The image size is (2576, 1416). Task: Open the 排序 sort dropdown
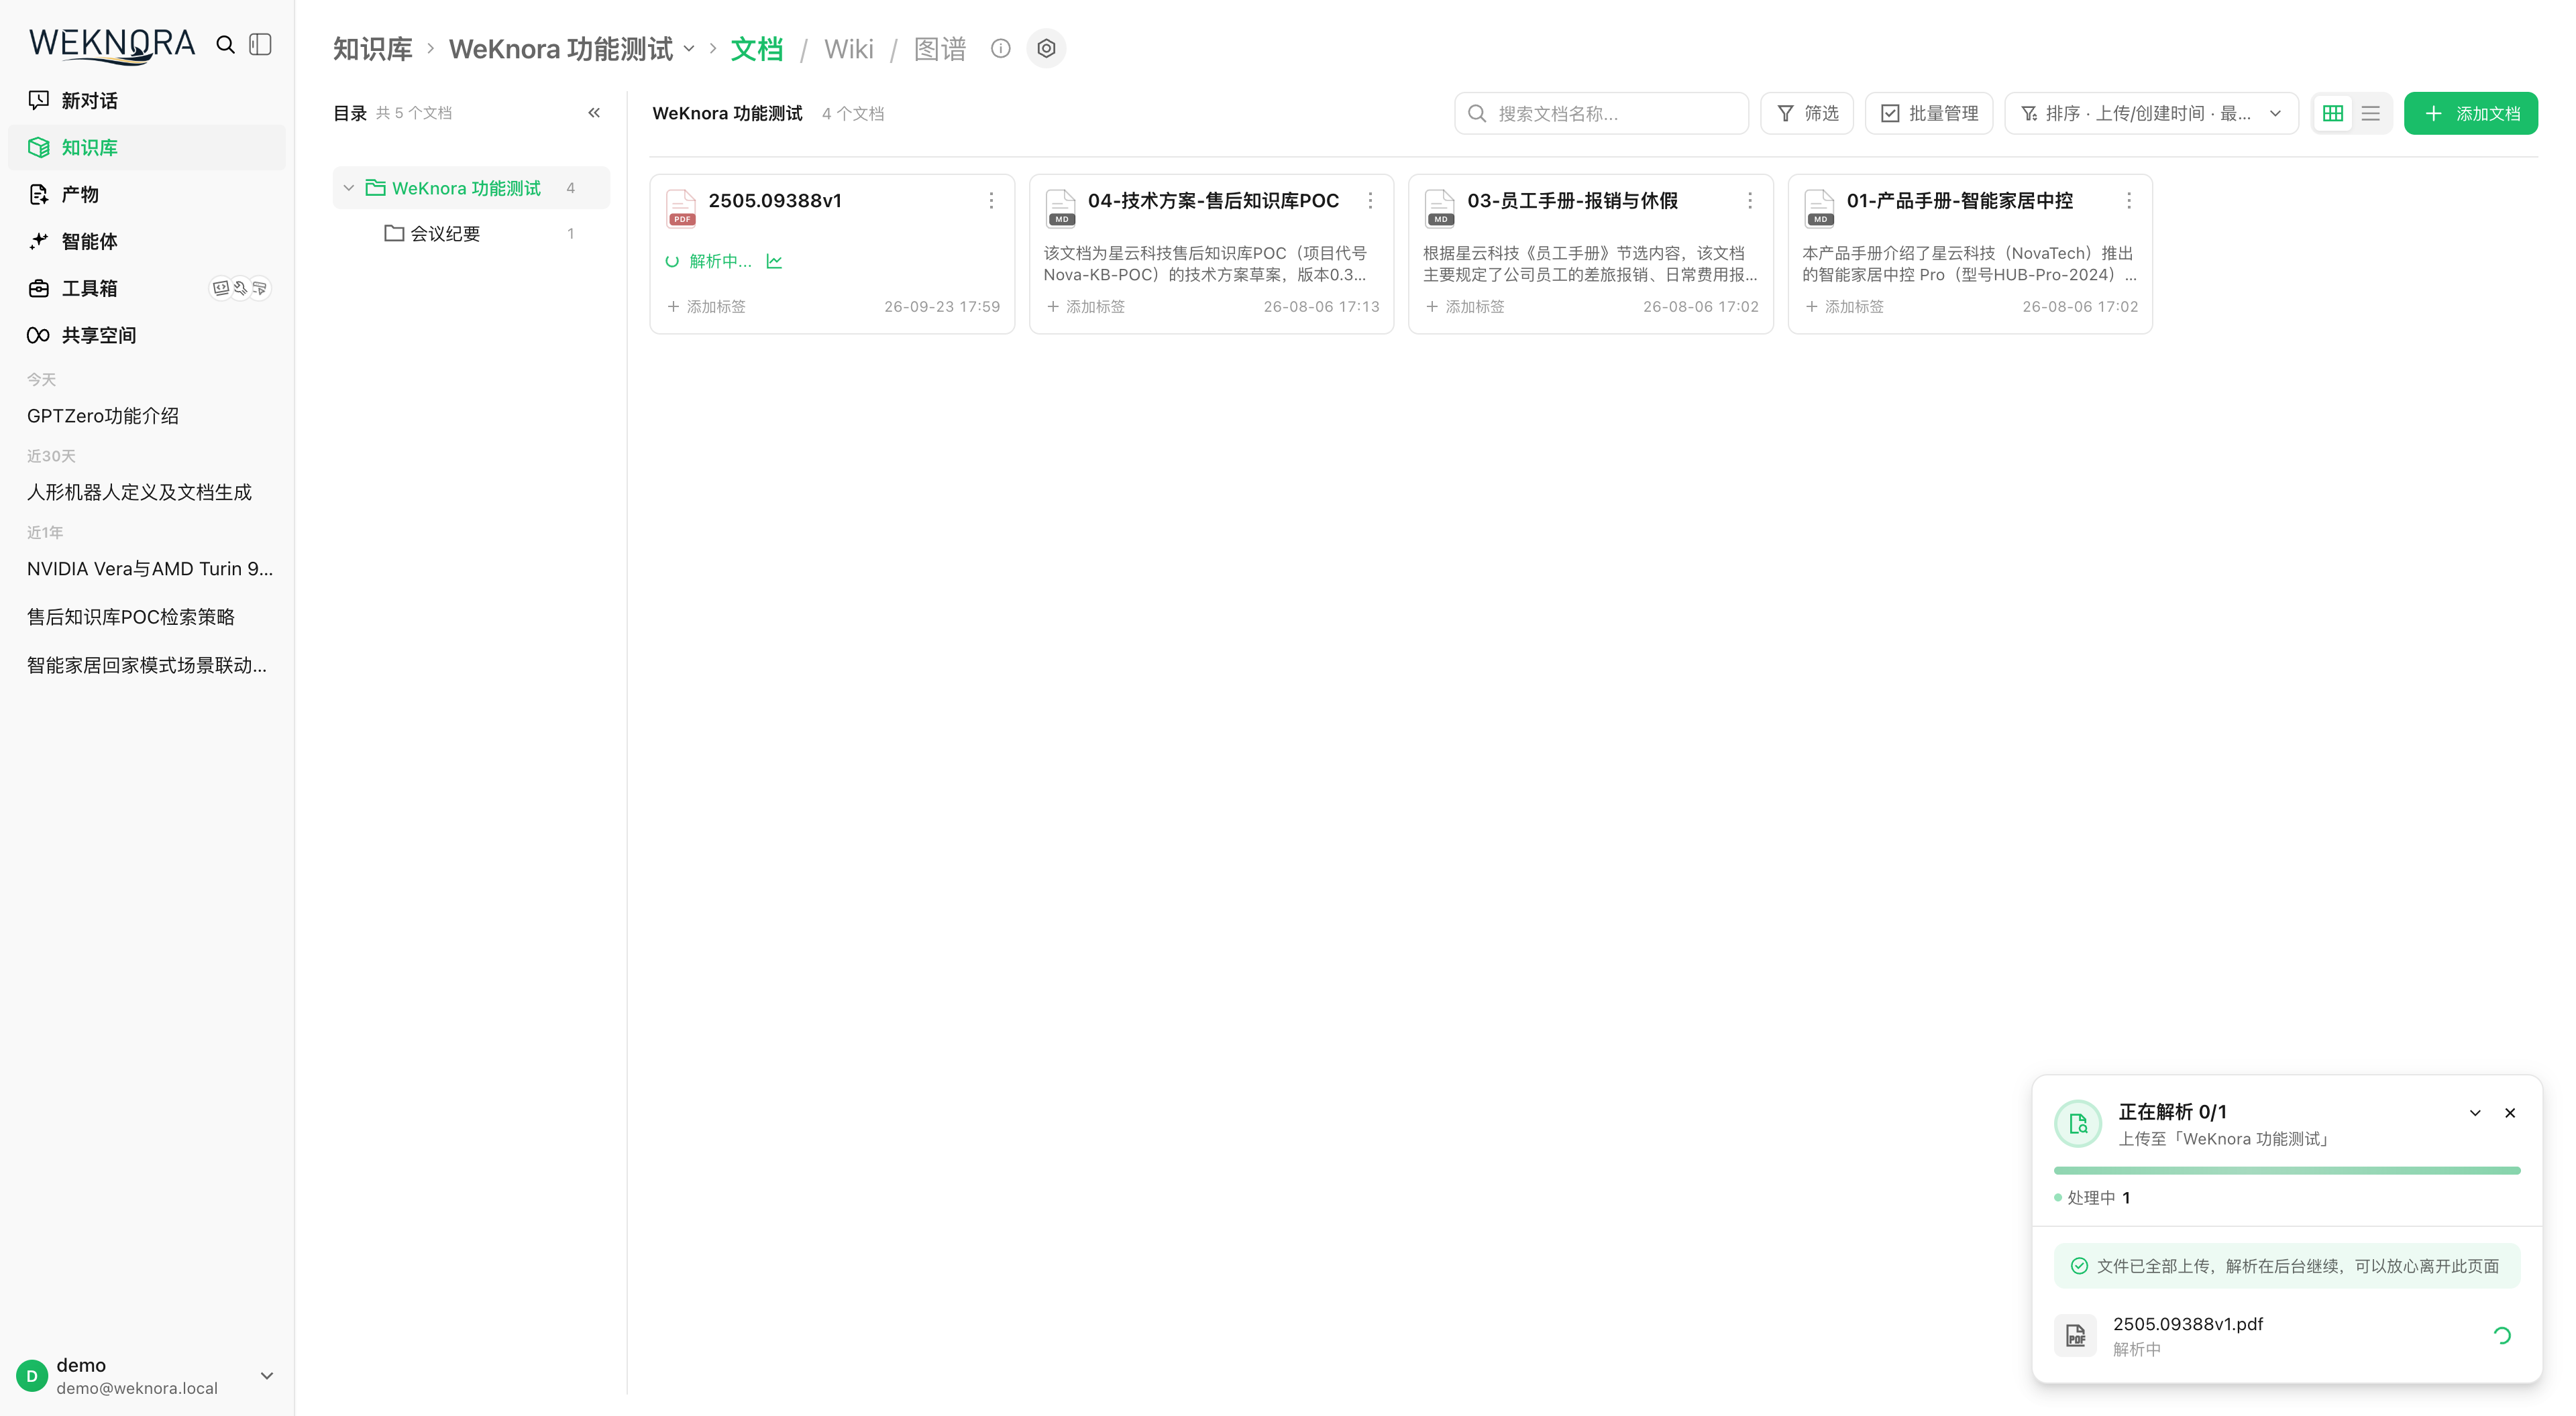[x=2152, y=113]
